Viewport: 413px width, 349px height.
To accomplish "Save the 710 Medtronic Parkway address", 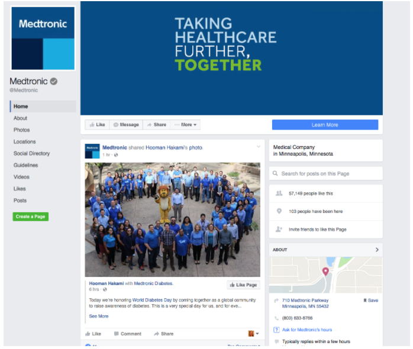I will point(370,300).
